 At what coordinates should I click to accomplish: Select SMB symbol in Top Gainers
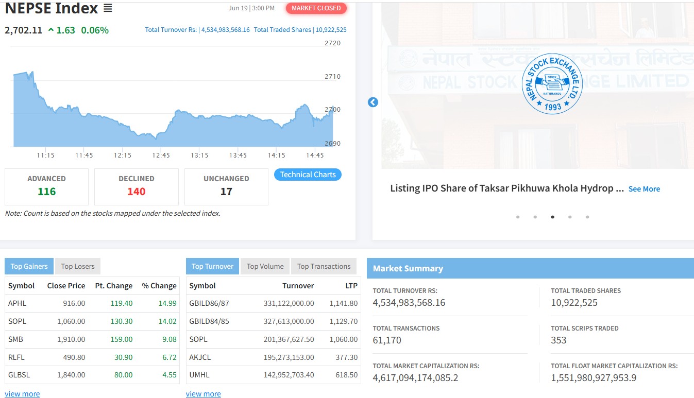tap(15, 339)
